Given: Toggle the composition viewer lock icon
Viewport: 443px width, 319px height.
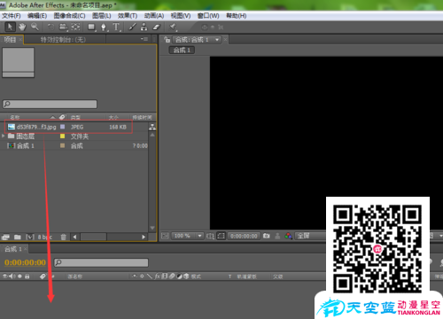Looking at the screenshot, I should pyautogui.click(x=167, y=40).
